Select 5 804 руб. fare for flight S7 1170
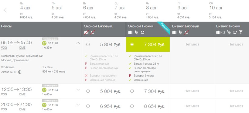The width and height of the screenshot is (249, 113). tap(88, 44)
